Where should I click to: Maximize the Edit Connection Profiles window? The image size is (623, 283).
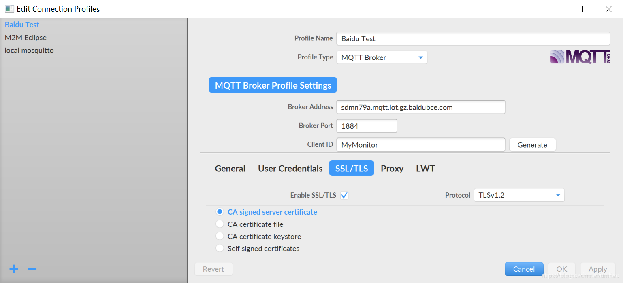(x=580, y=9)
